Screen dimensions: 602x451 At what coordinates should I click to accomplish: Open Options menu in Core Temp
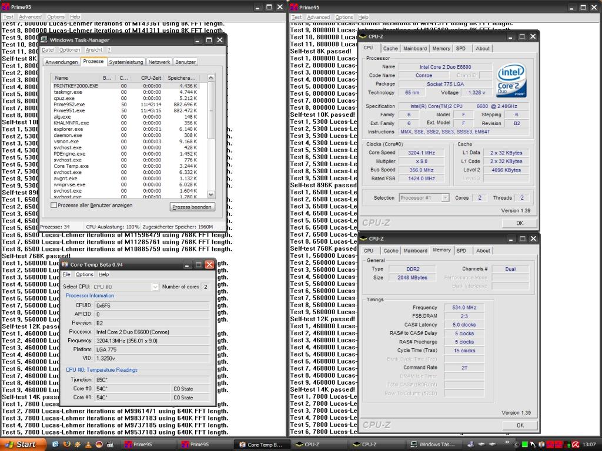[85, 275]
